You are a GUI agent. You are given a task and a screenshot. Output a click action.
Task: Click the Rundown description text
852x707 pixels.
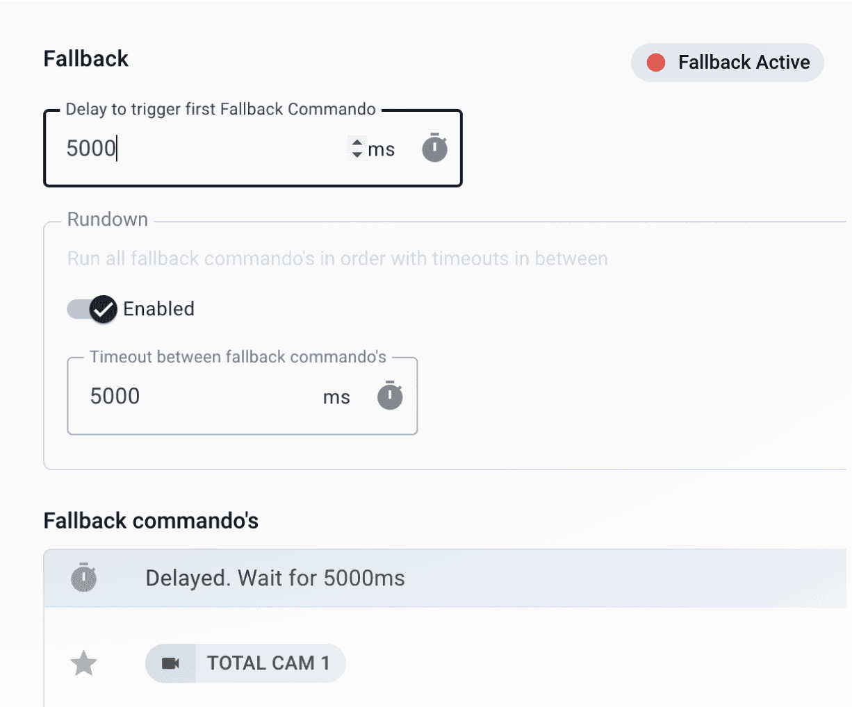point(337,258)
